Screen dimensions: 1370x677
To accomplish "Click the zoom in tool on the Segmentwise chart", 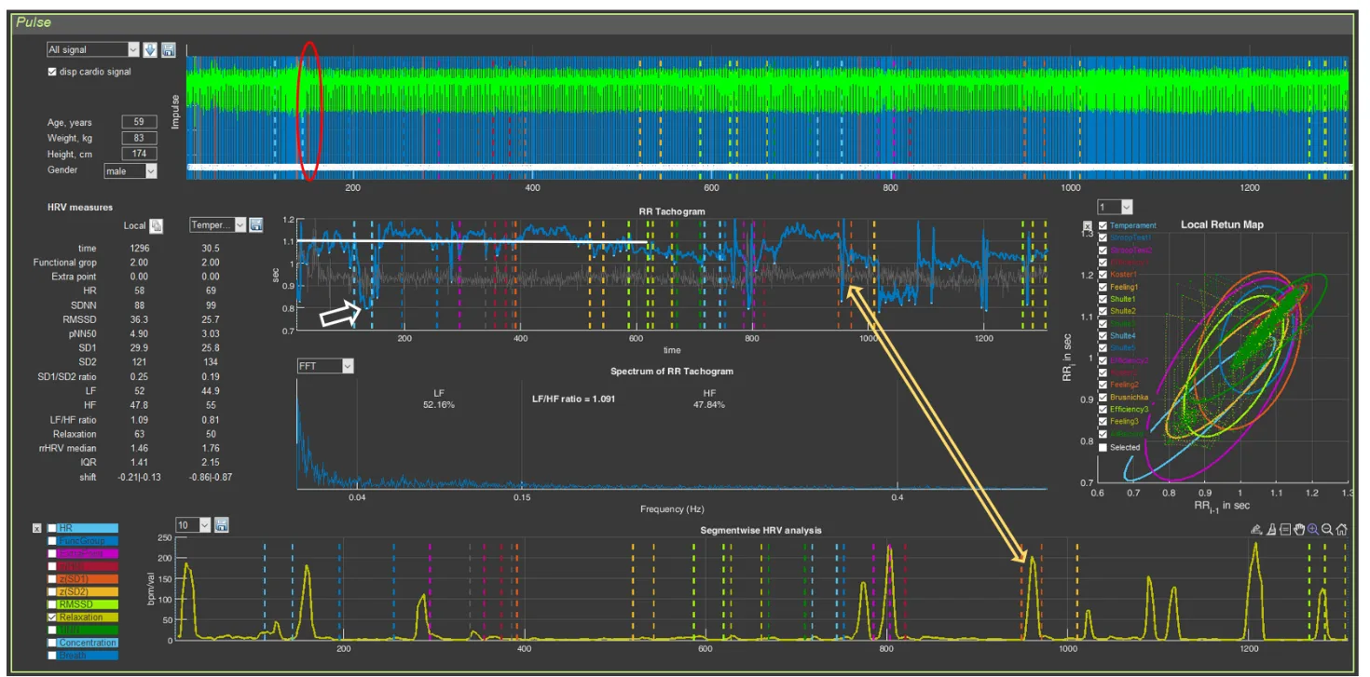I will pos(1312,529).
